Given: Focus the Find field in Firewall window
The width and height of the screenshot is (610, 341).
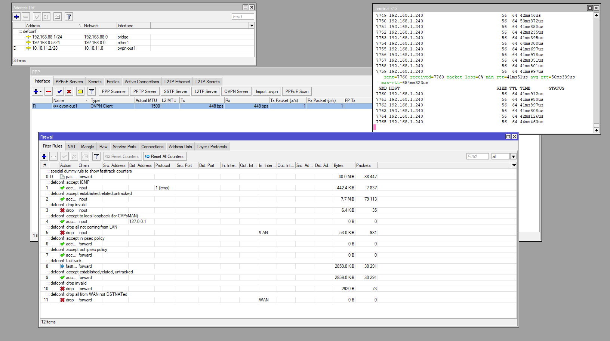Looking at the screenshot, I should point(477,156).
